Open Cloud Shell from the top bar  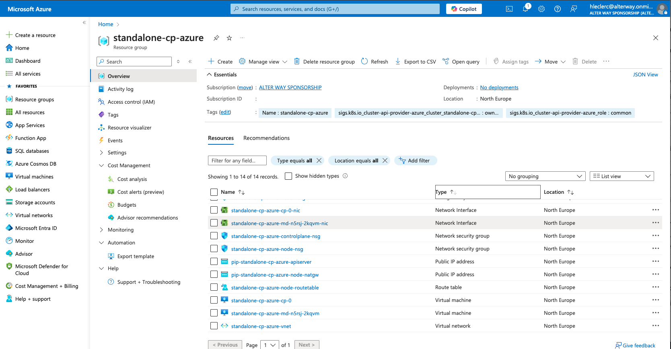509,9
